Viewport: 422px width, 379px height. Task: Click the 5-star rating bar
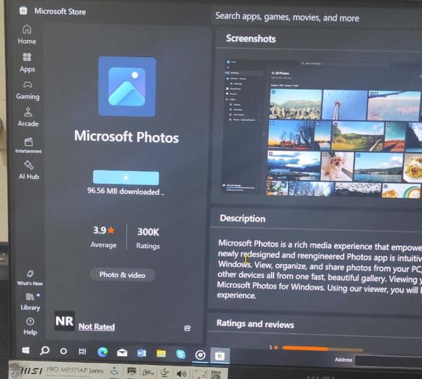point(322,348)
